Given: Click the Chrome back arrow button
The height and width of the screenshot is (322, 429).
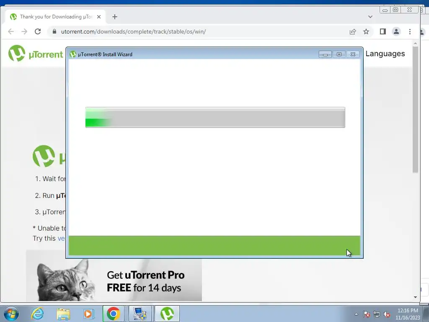Looking at the screenshot, I should (11, 31).
